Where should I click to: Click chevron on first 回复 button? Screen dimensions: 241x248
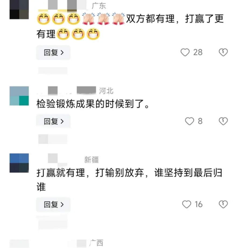pos(62,52)
